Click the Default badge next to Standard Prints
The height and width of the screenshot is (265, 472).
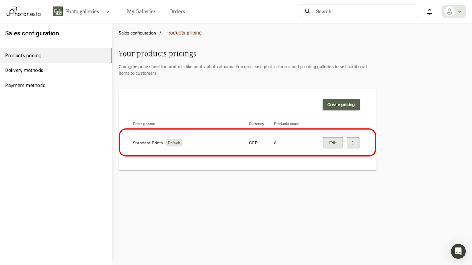174,143
